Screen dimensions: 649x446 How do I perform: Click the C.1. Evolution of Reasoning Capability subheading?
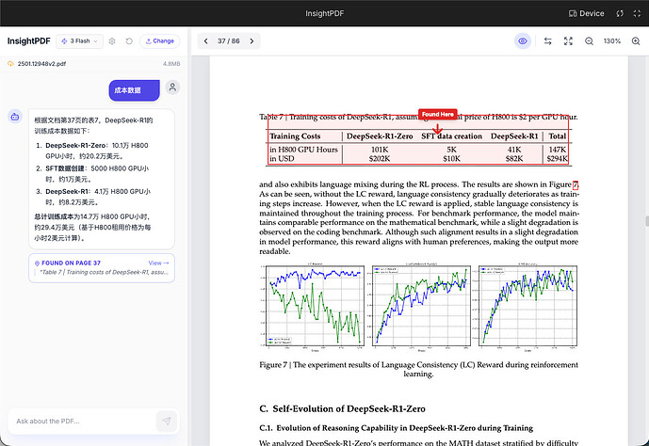coord(397,428)
